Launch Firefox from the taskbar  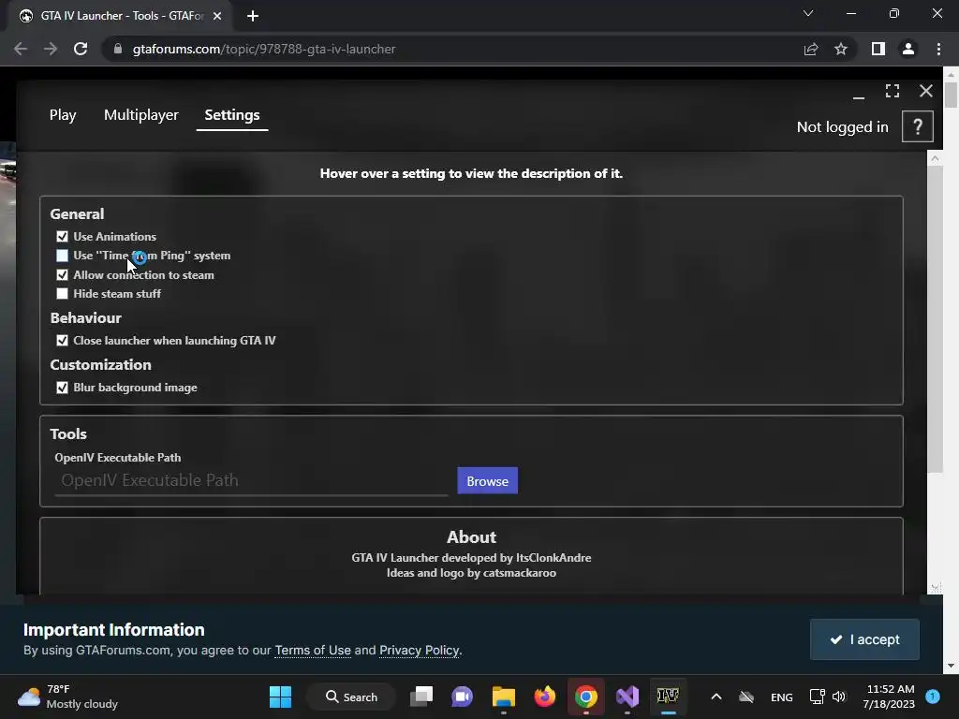click(x=544, y=697)
